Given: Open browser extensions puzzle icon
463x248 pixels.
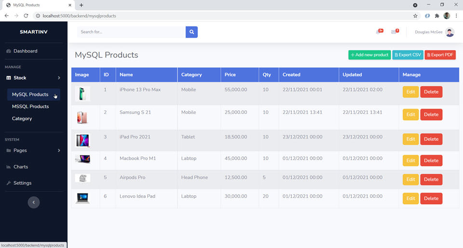Looking at the screenshot, I should (437, 15).
